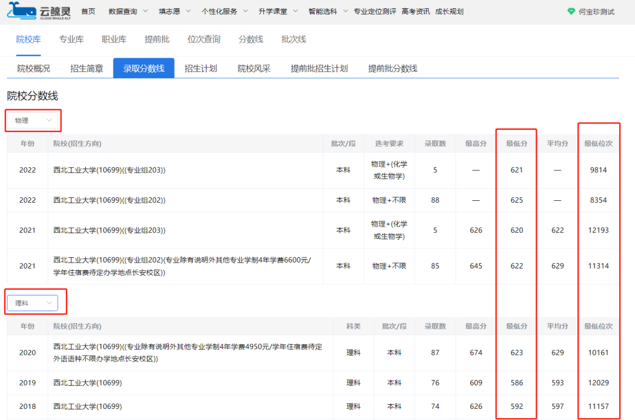Expand the 升学课堂 dropdown menu

pos(278,11)
